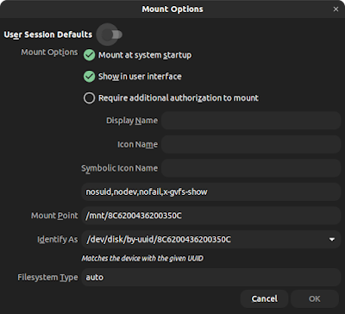Screen dimensions: 345x314
Task: Click the OK button
Action: coord(315,298)
